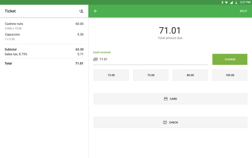252x158 pixels.
Task: Select the credit card icon
Action: click(x=166, y=99)
